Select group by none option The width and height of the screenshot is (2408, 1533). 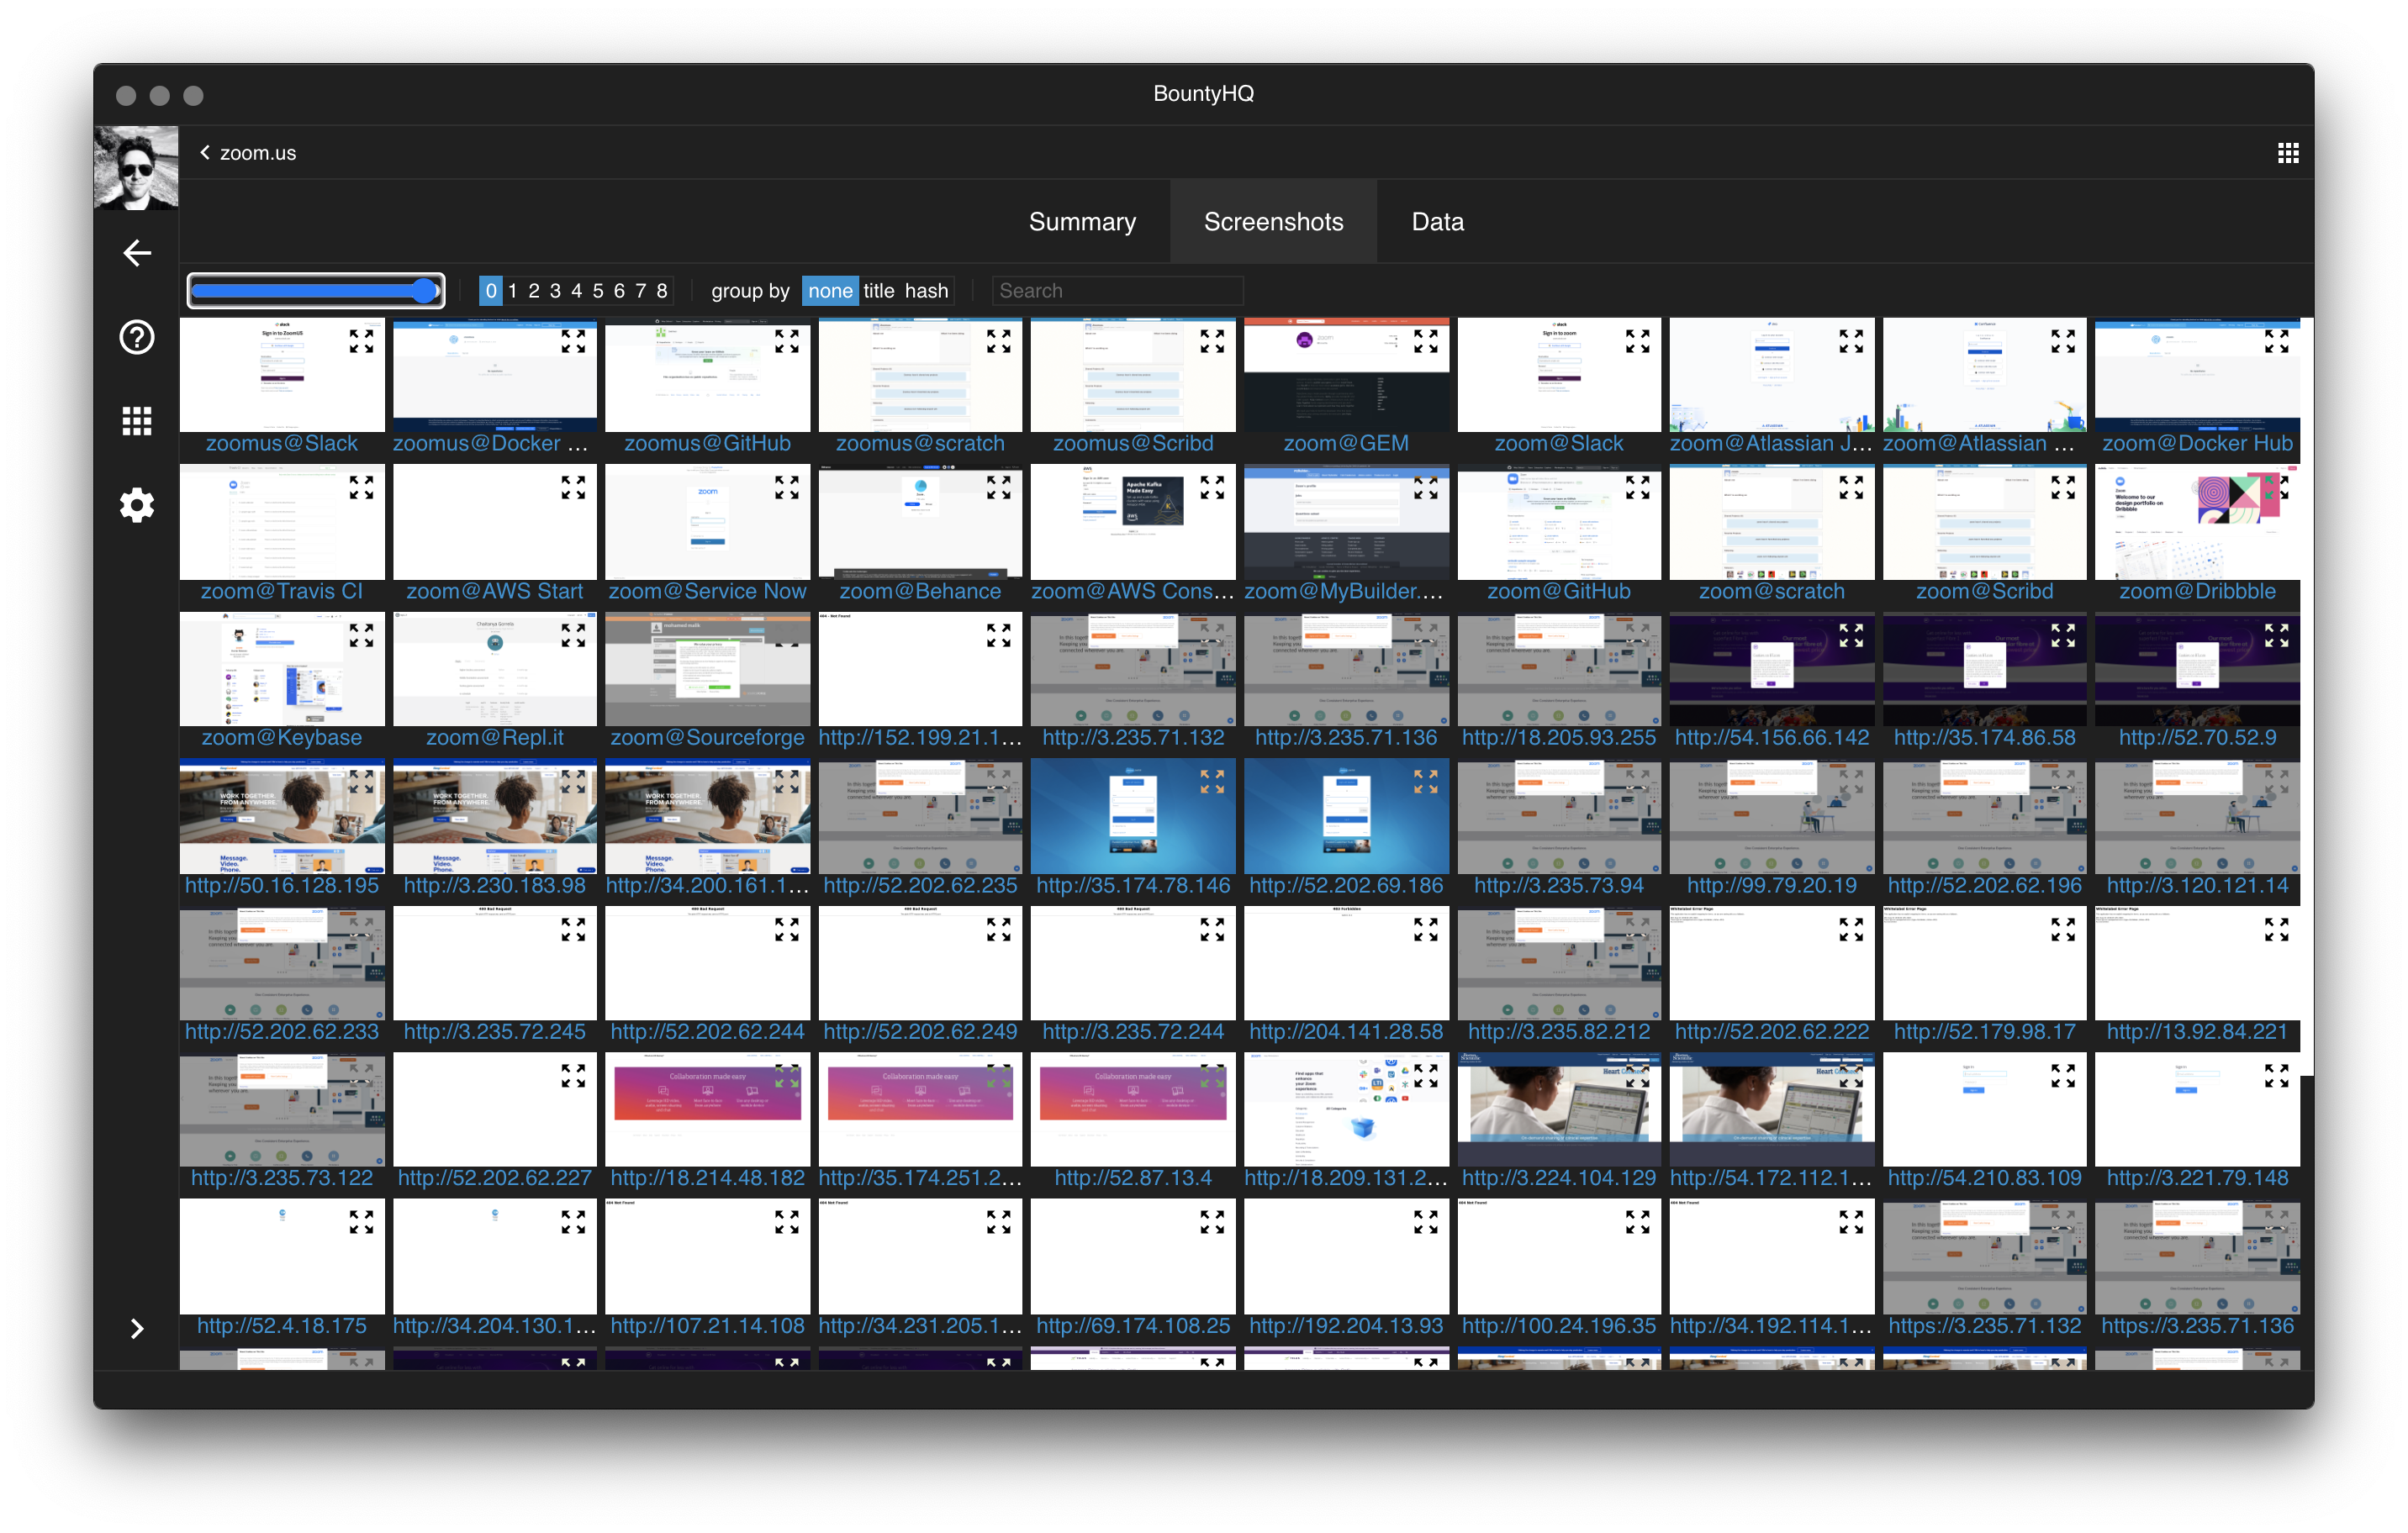click(830, 291)
